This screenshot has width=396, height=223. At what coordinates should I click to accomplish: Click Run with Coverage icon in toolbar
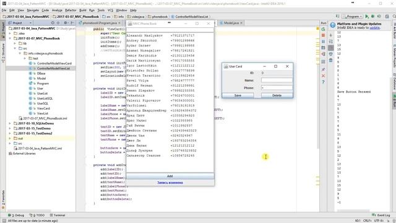[x=379, y=17]
